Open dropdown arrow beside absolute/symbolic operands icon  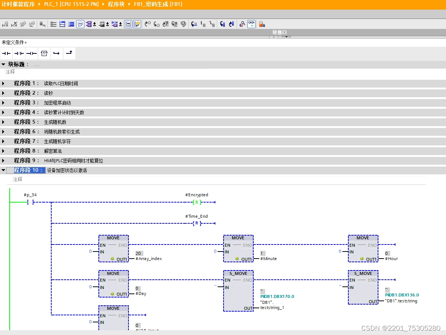[94, 24]
